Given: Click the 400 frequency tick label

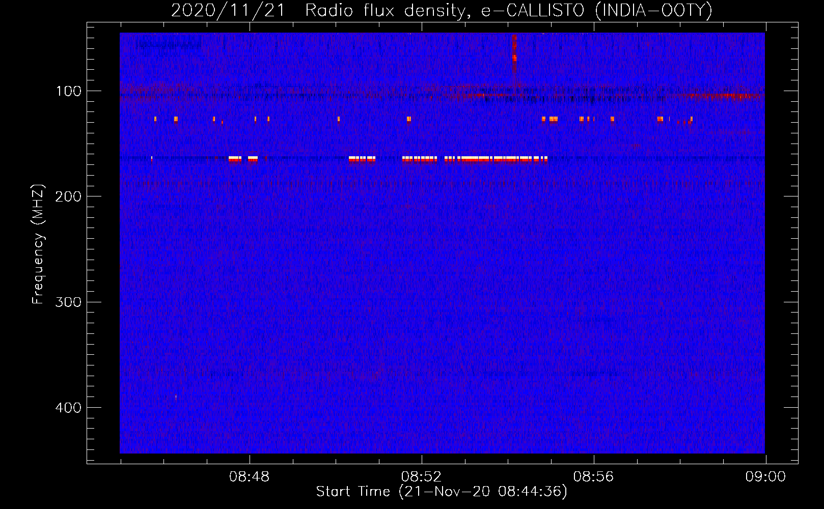Looking at the screenshot, I should coord(68,408).
